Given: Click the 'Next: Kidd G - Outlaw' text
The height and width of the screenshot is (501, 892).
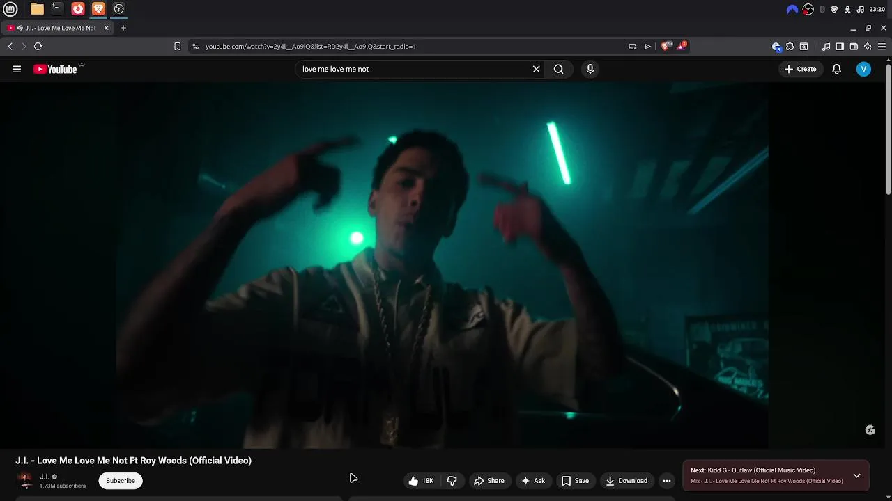Looking at the screenshot, I should 753,470.
